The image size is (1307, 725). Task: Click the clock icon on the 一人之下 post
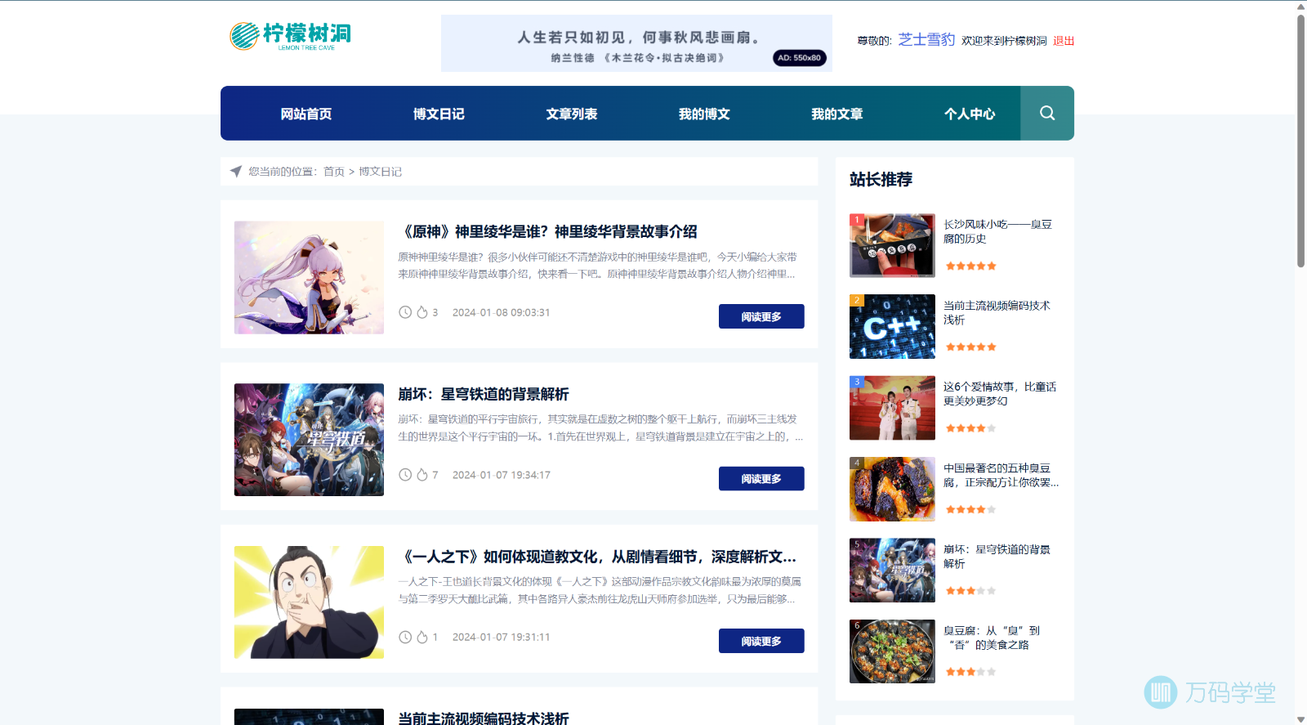pos(405,638)
